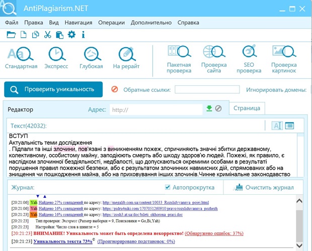Jump to next match with down triangle
312x251 pixels.
point(38,196)
